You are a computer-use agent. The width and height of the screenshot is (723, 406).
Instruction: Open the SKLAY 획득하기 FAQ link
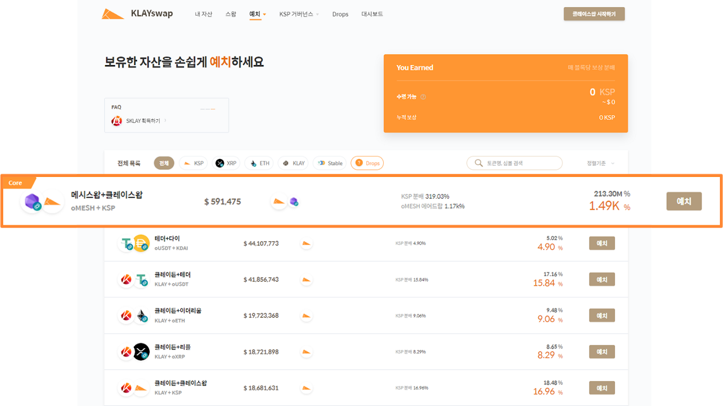(146, 121)
